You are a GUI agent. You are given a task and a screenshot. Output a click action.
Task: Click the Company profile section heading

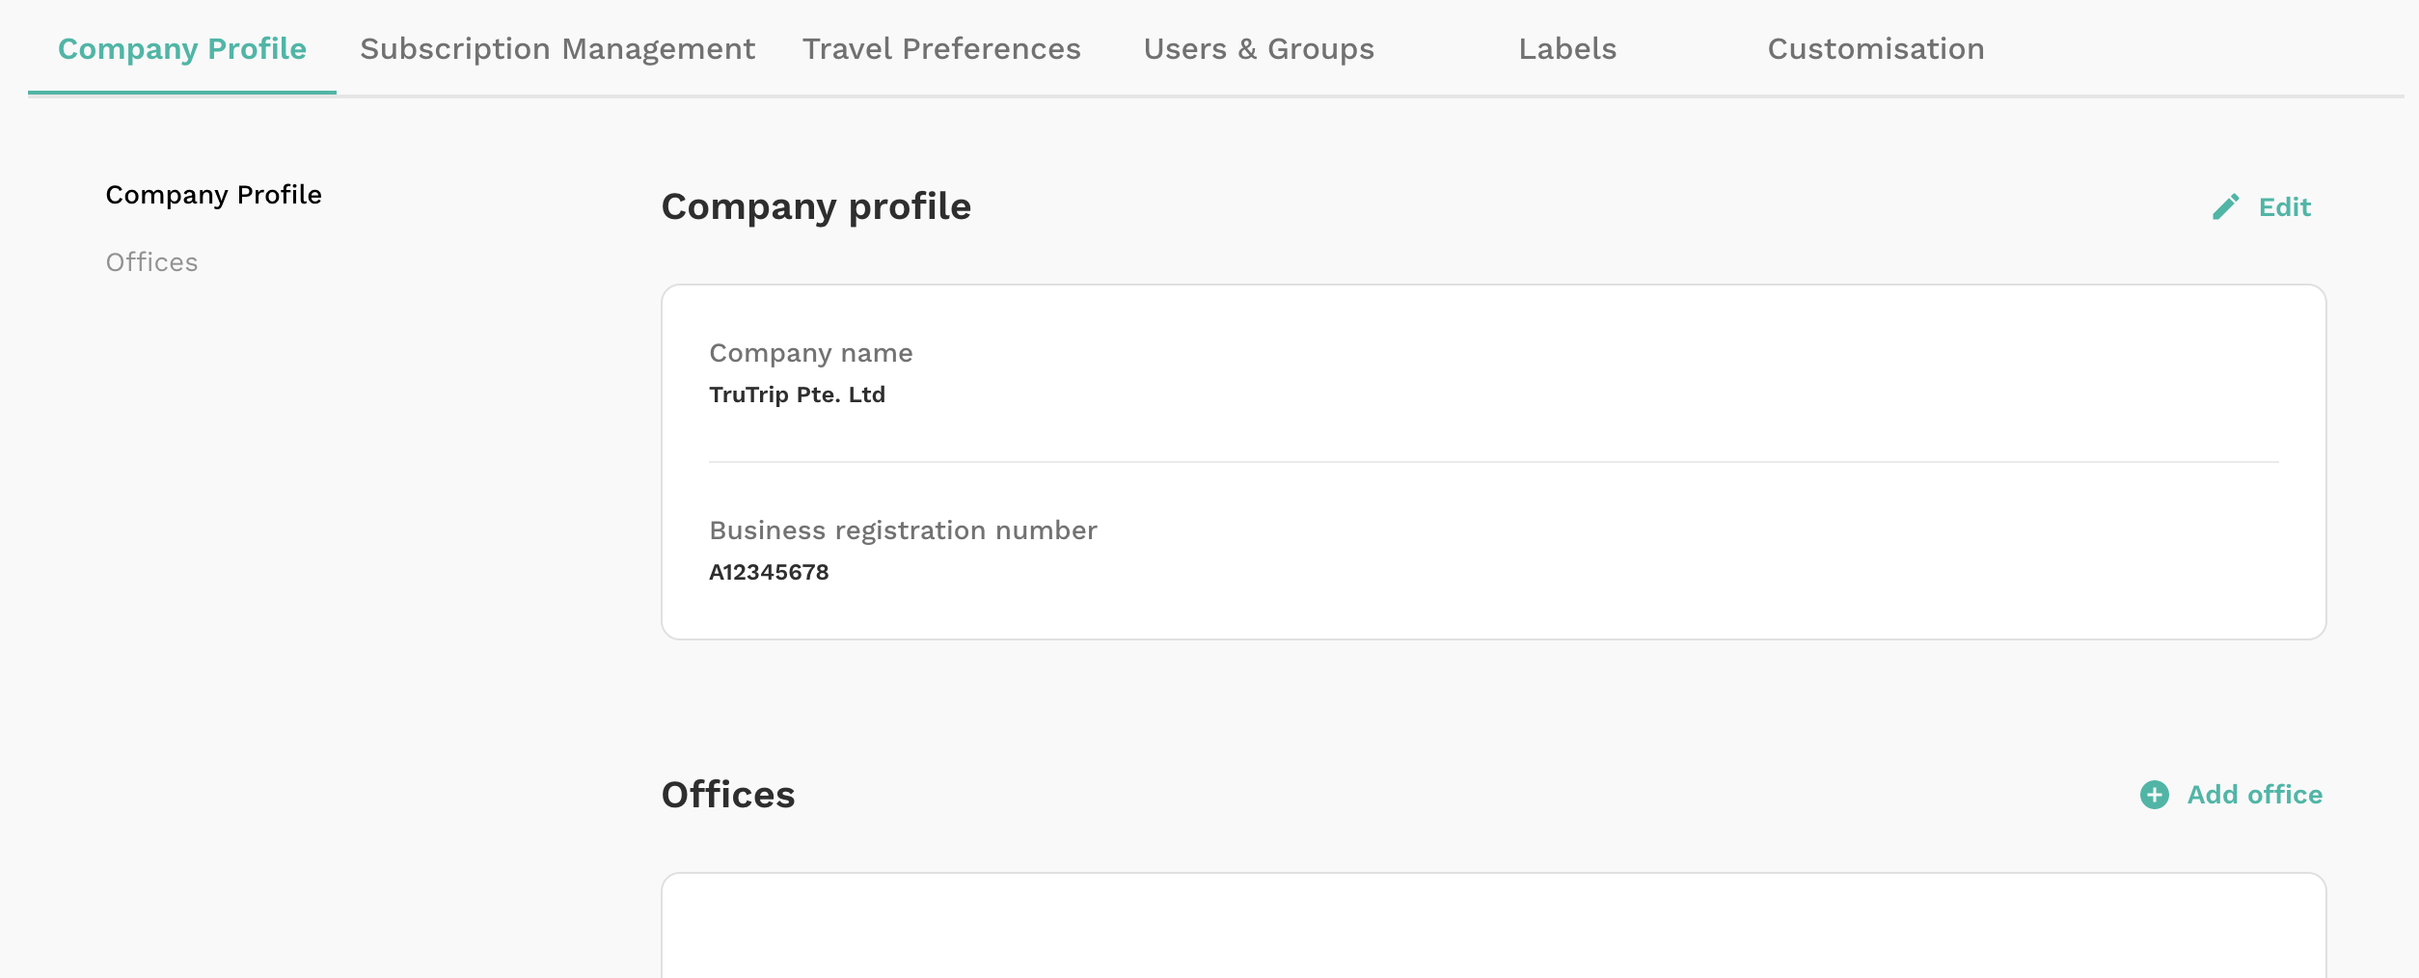tap(816, 206)
